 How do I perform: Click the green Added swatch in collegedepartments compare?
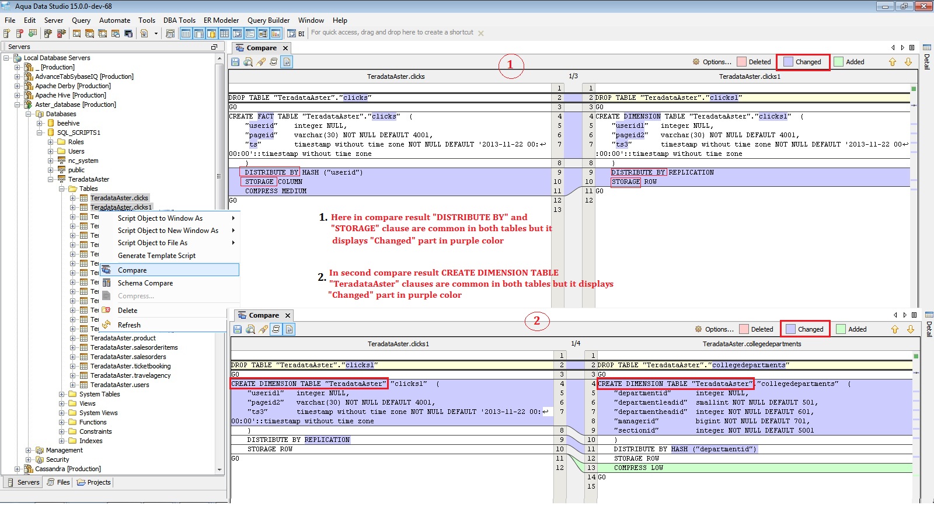[841, 329]
